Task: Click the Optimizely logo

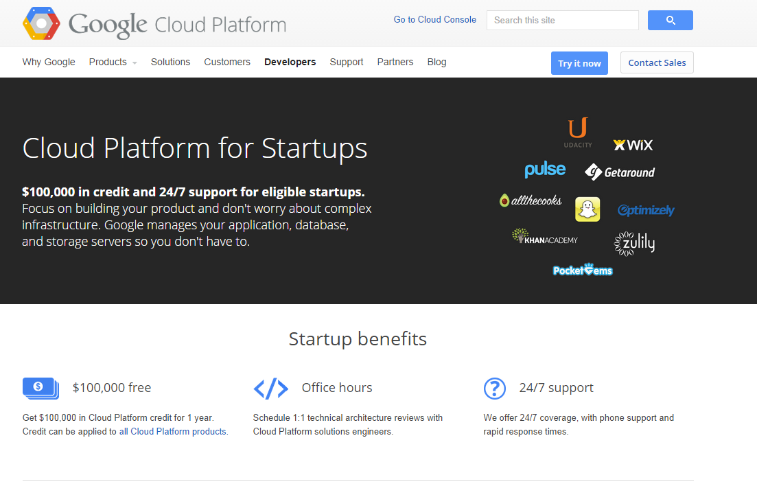Action: pos(646,210)
